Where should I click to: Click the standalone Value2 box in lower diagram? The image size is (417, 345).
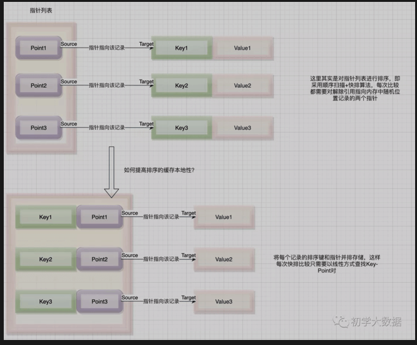click(224, 259)
